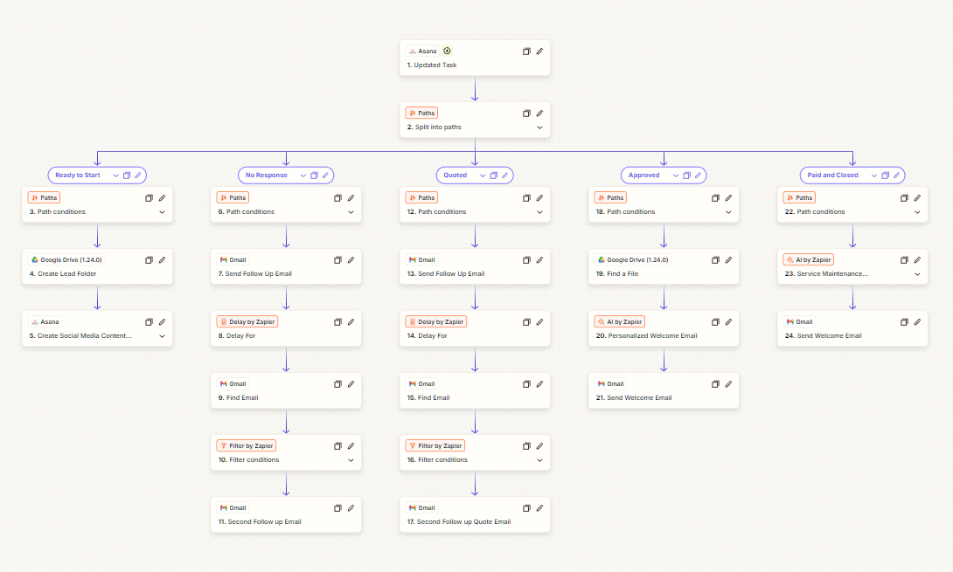Image resolution: width=953 pixels, height=572 pixels.
Task: Open Ready to Start path dropdown
Action: click(x=115, y=176)
